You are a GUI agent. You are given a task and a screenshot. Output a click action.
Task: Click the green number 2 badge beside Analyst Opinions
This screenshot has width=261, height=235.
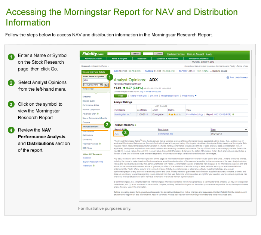click(107, 125)
